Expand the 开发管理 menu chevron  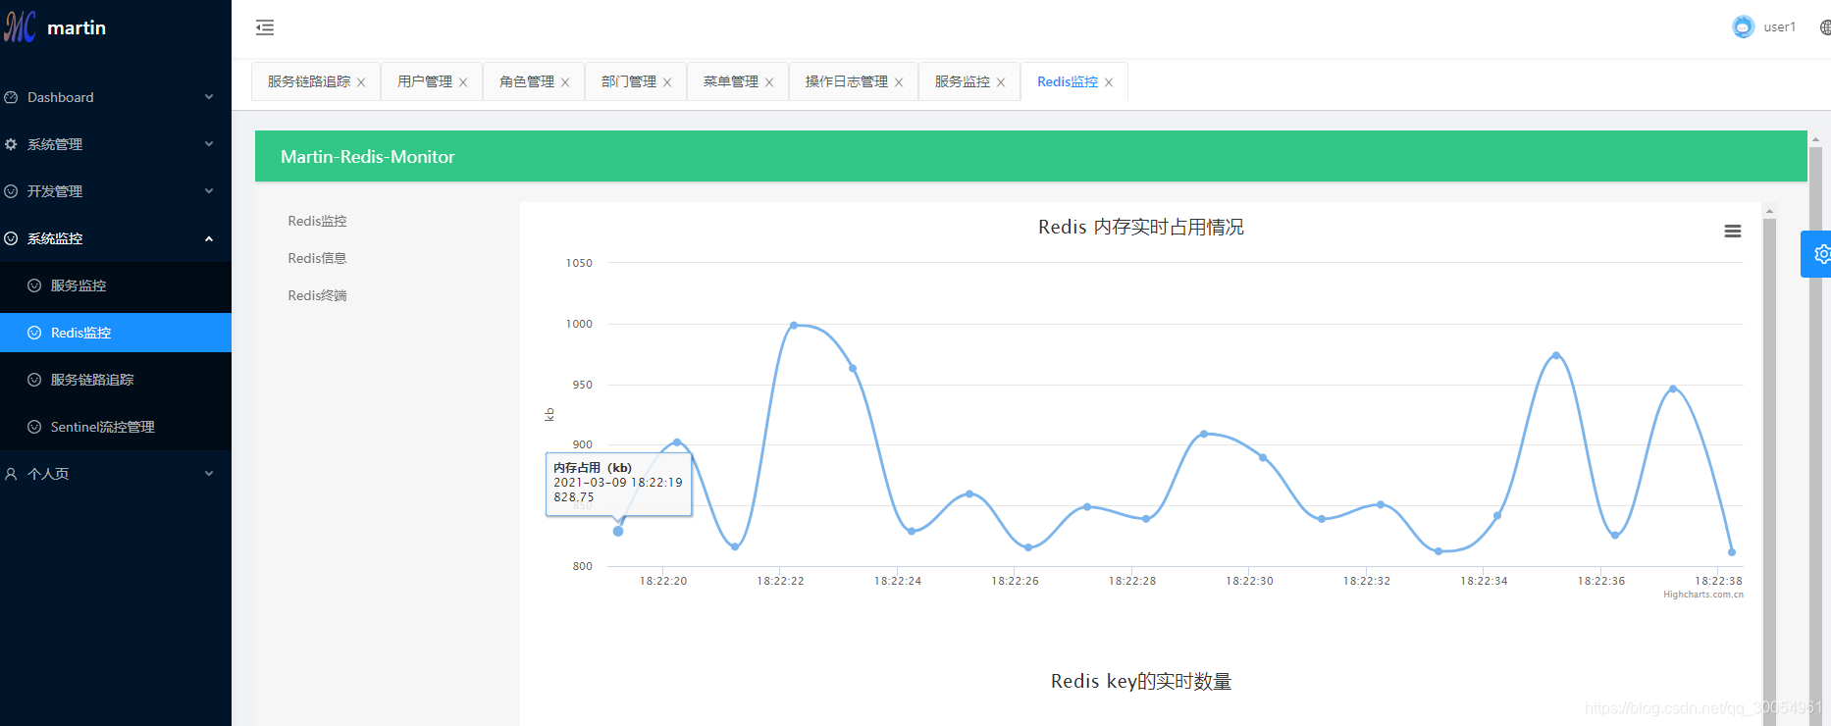pos(209,191)
